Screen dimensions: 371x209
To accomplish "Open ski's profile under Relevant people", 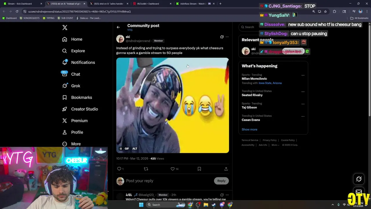I will pyautogui.click(x=253, y=49).
